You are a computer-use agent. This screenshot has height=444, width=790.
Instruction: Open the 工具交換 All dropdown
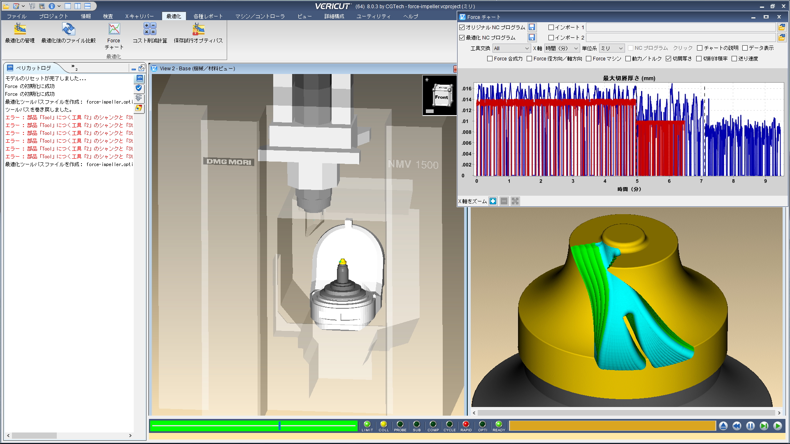[511, 49]
